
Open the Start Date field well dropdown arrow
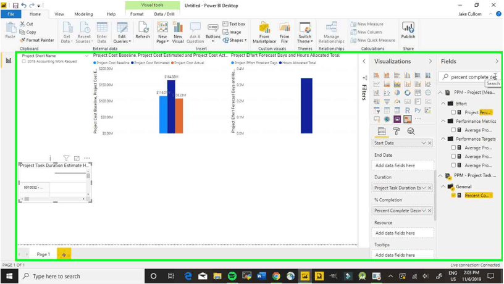pos(424,143)
